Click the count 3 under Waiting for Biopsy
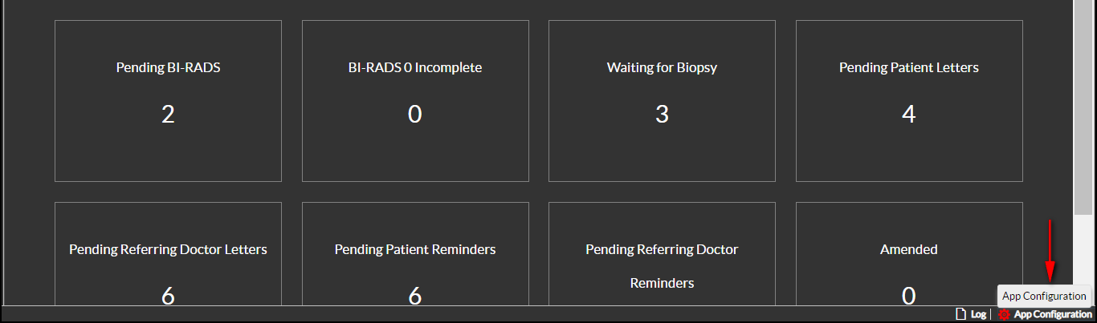Image resolution: width=1097 pixels, height=323 pixels. click(x=662, y=115)
